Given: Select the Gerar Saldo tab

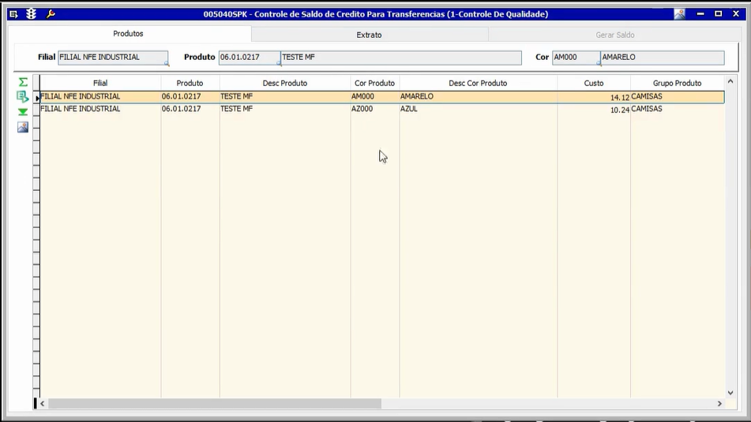Looking at the screenshot, I should (x=615, y=35).
